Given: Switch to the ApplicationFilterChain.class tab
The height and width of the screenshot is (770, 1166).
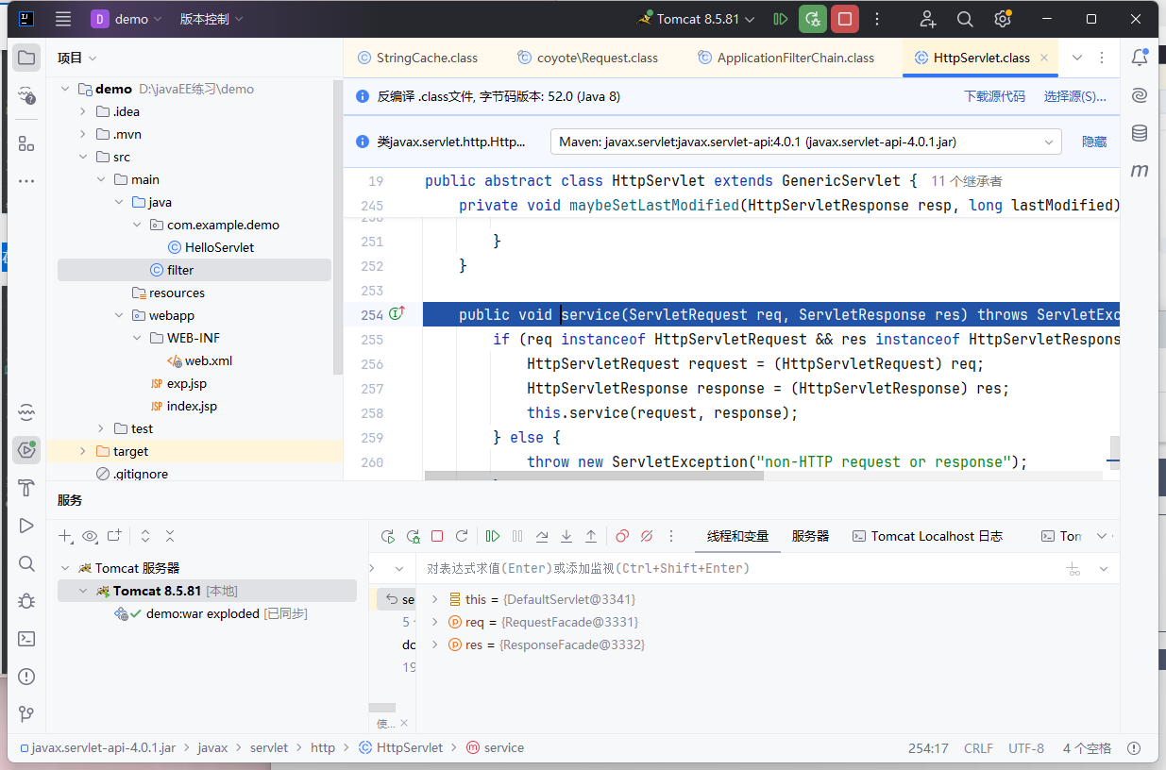Looking at the screenshot, I should (795, 58).
